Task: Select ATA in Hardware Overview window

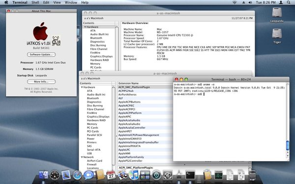Action: [x=93, y=30]
